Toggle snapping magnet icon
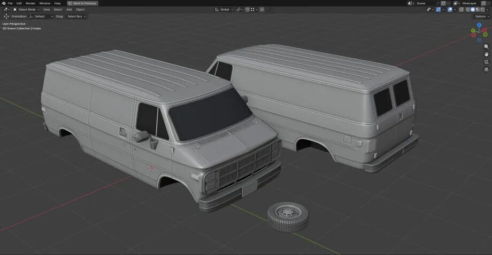This screenshot has height=255, width=492. point(247,10)
